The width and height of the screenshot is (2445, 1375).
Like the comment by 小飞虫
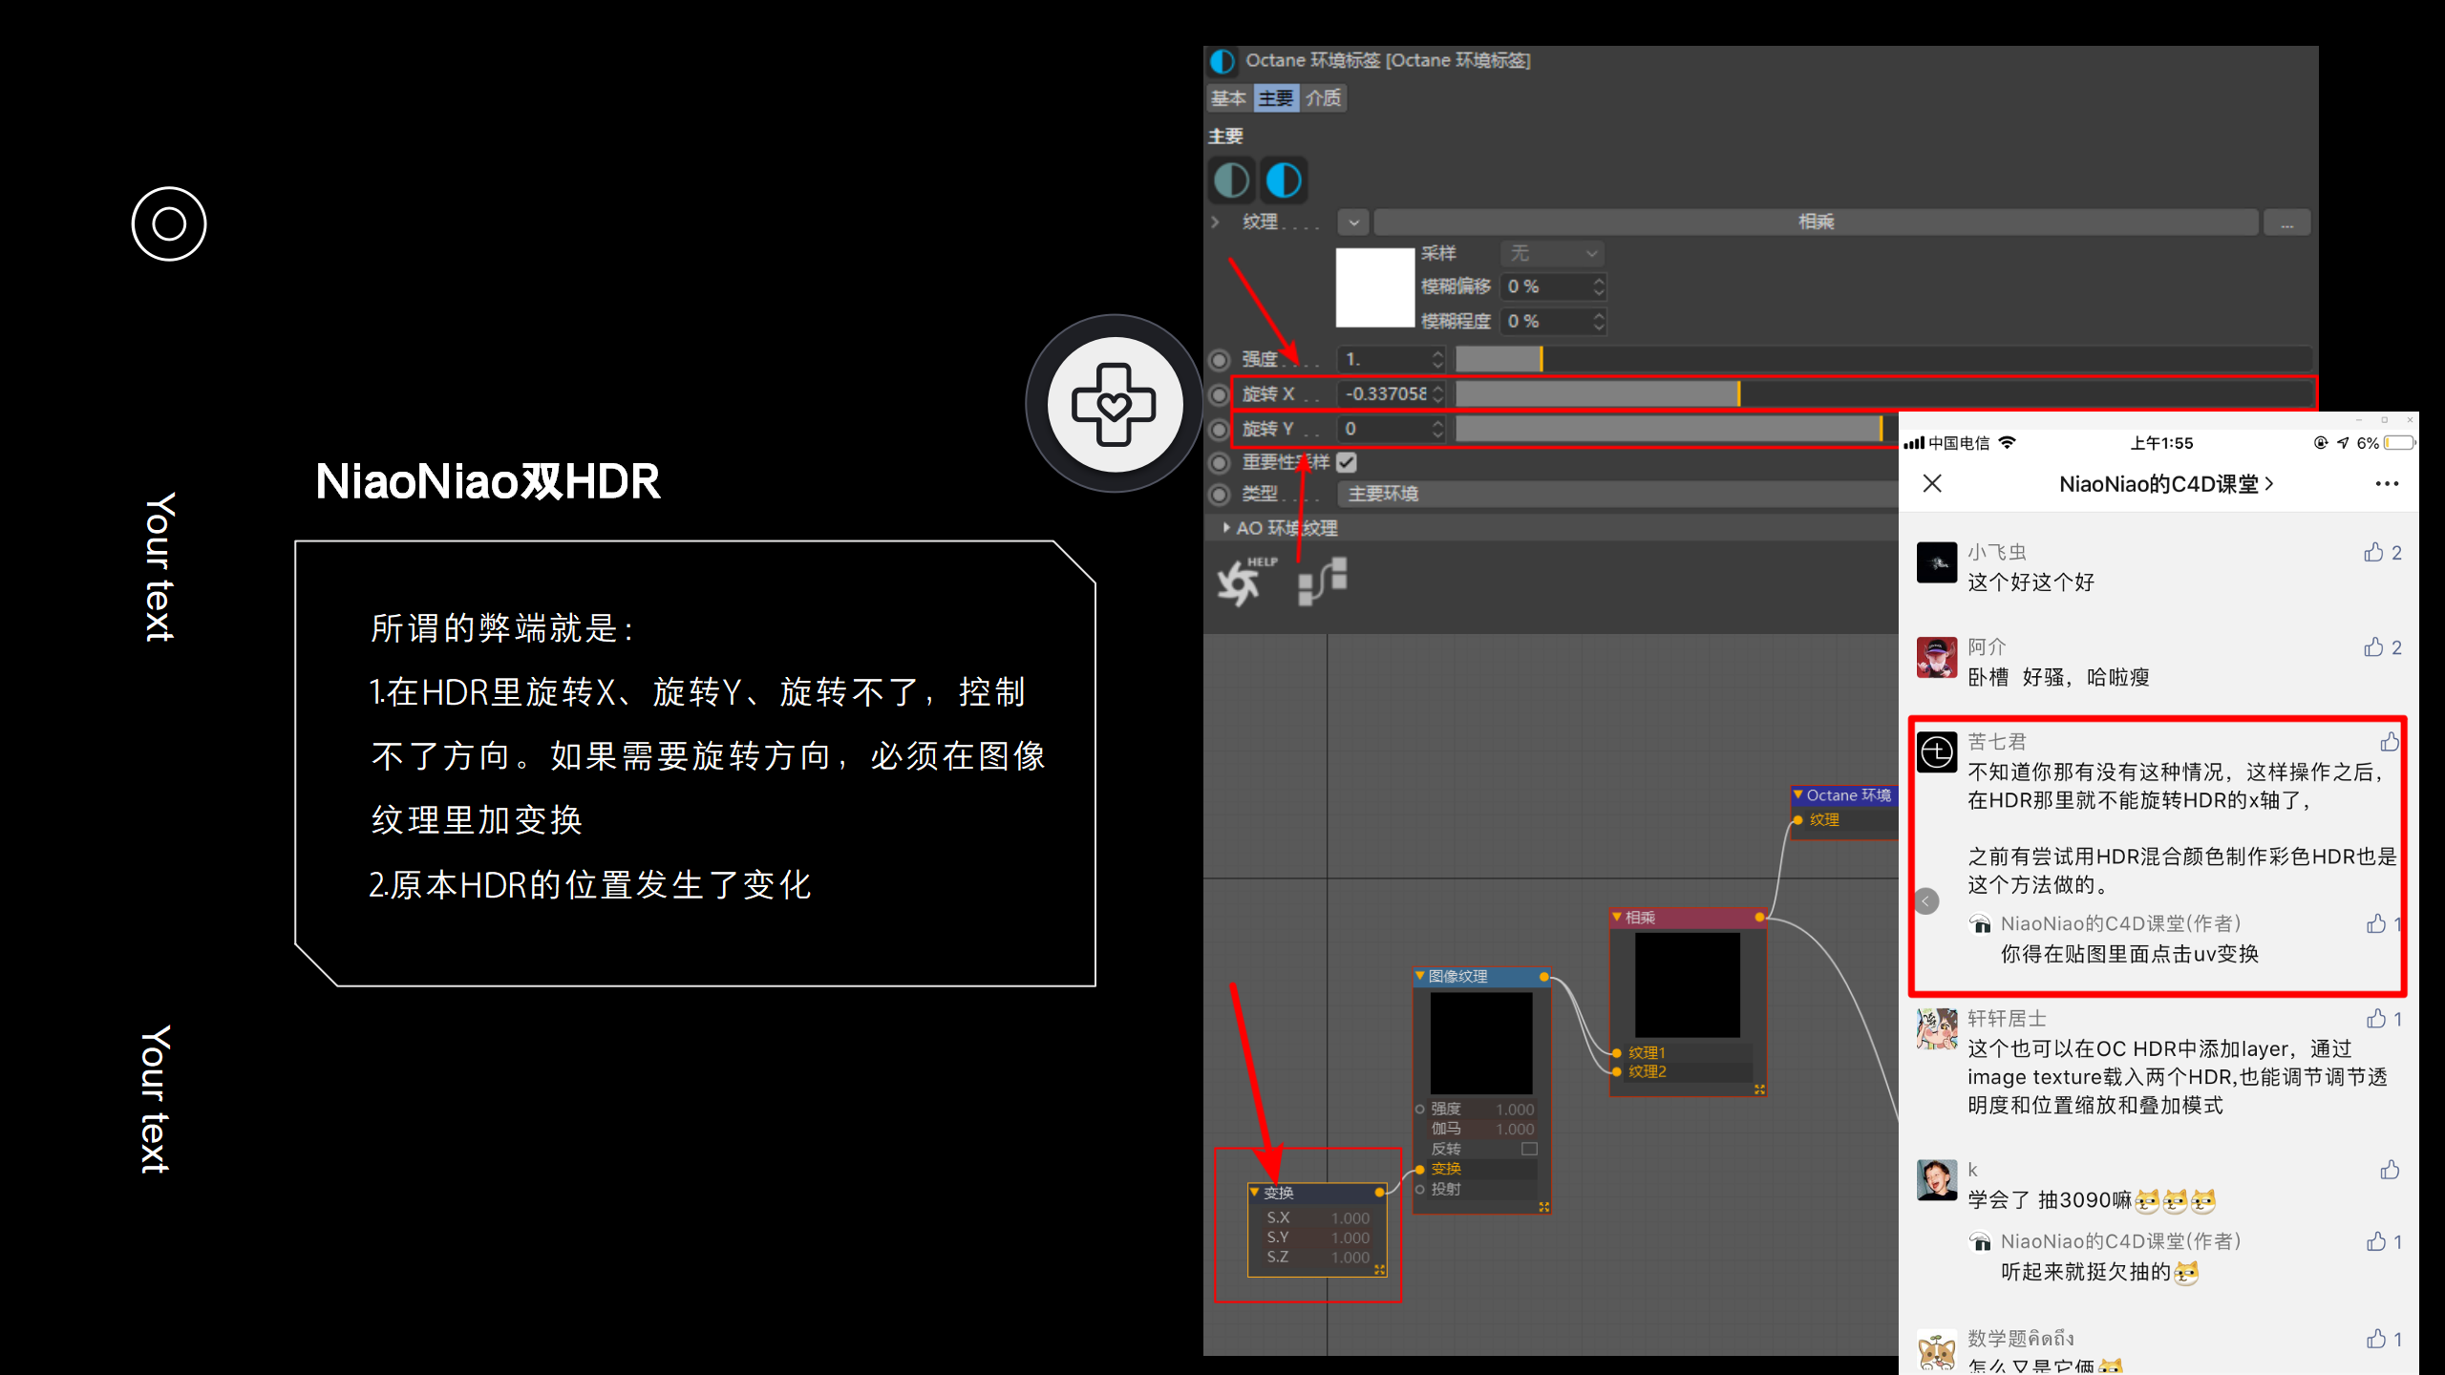coord(2373,553)
